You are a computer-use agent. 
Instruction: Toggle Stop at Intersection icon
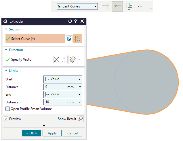[106, 6]
